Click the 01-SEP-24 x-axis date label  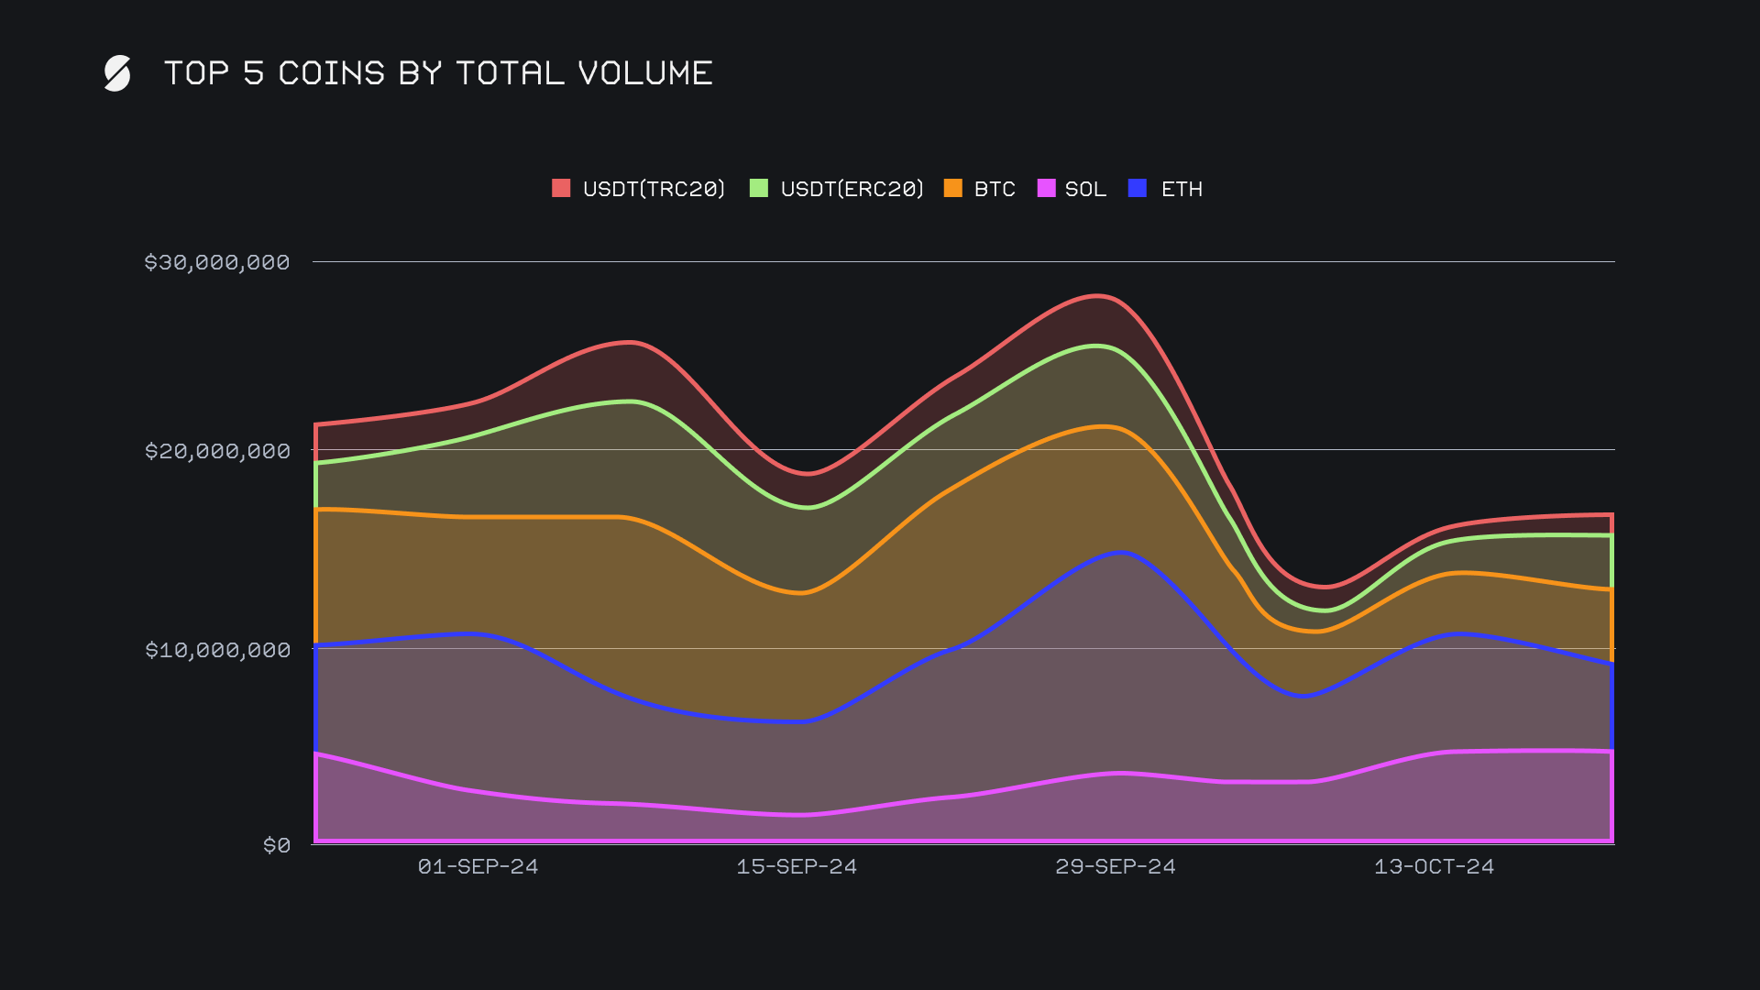click(478, 866)
